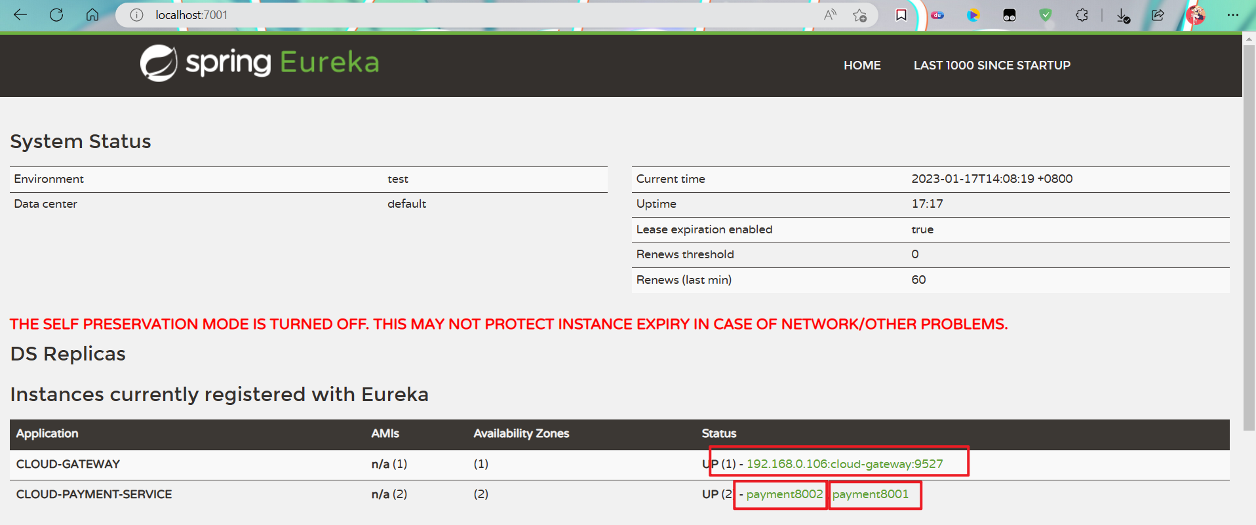Open the 'du' extension icon

[937, 15]
